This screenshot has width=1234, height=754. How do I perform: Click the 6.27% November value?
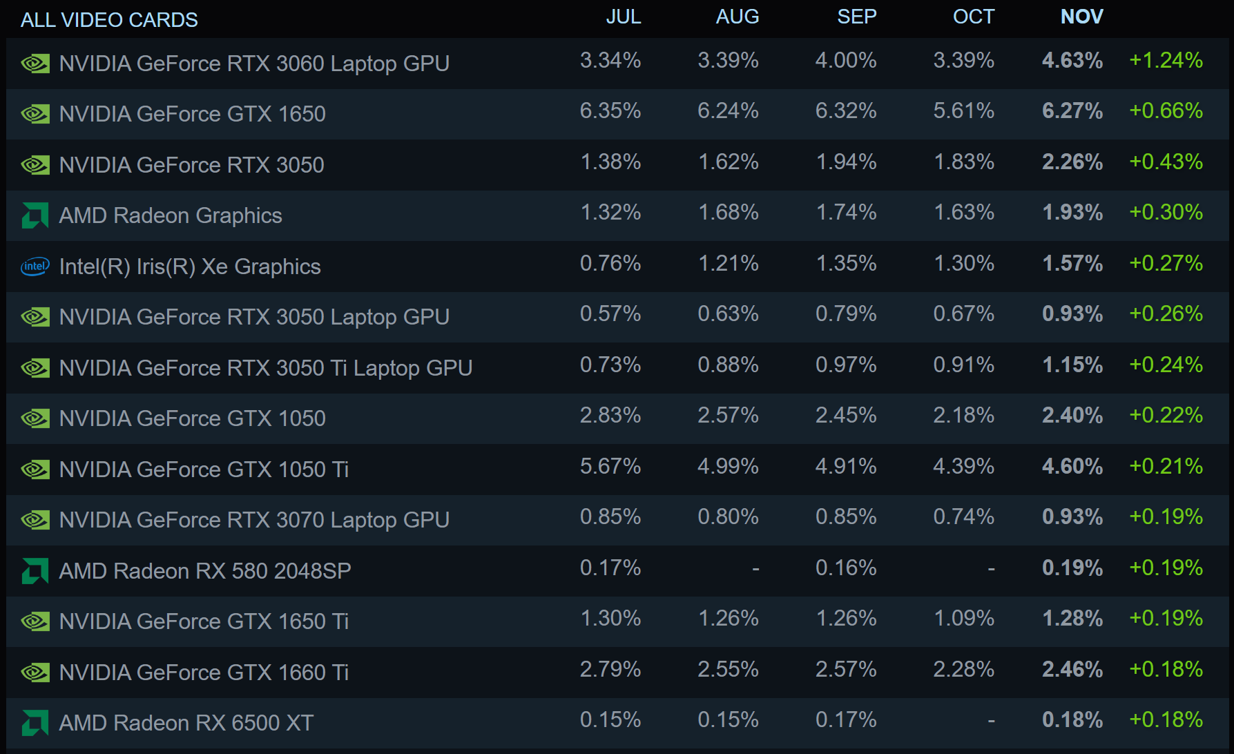coord(1072,111)
